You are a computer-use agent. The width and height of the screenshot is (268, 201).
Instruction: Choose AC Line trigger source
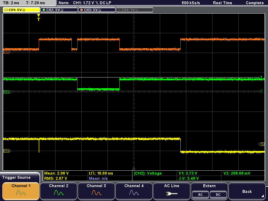click(x=172, y=191)
